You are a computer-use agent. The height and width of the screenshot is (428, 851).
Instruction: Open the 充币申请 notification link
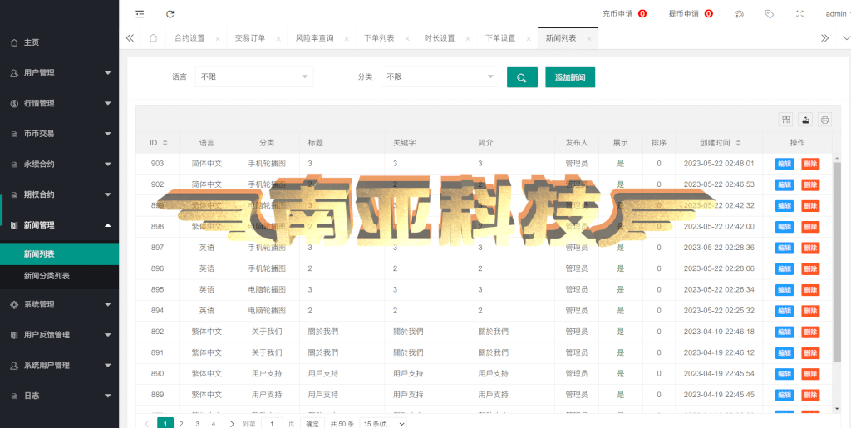click(x=625, y=14)
